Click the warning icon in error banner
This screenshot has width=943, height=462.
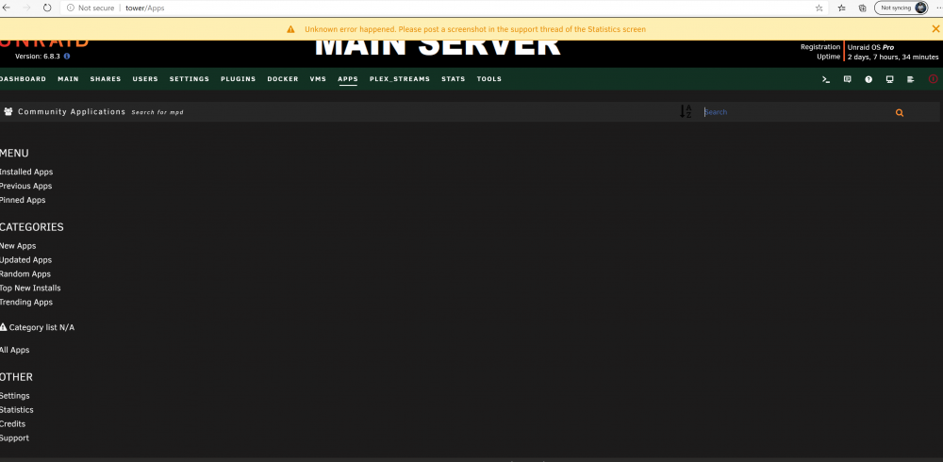(x=290, y=29)
